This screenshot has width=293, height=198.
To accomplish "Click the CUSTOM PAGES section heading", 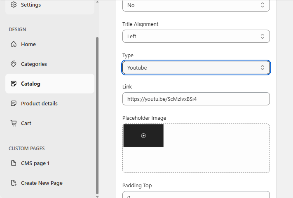I will pos(26,148).
